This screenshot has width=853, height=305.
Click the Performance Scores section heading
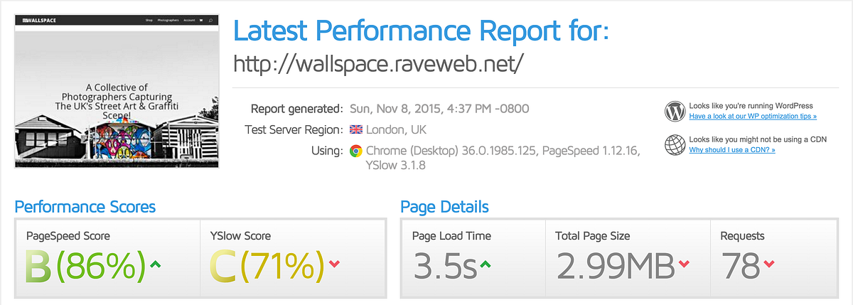tap(85, 208)
